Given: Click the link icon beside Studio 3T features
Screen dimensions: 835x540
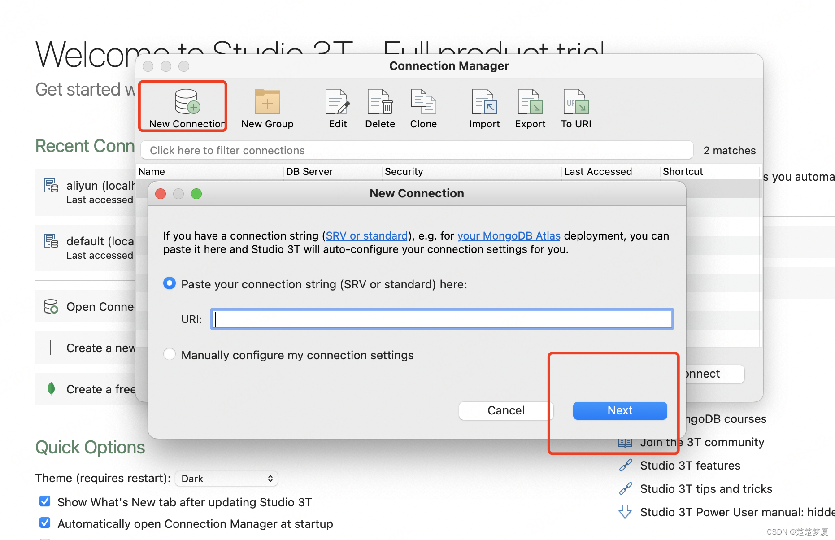Looking at the screenshot, I should tap(626, 466).
